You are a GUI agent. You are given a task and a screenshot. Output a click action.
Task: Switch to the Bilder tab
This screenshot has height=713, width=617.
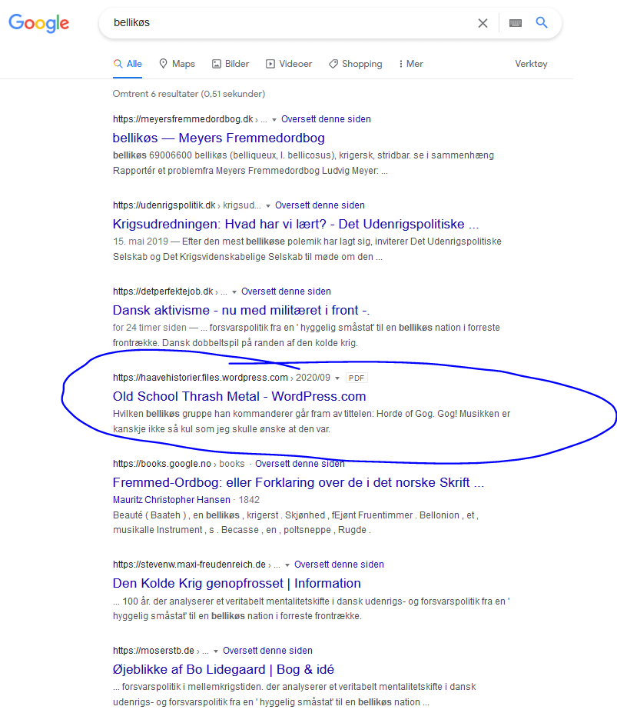[x=231, y=64]
